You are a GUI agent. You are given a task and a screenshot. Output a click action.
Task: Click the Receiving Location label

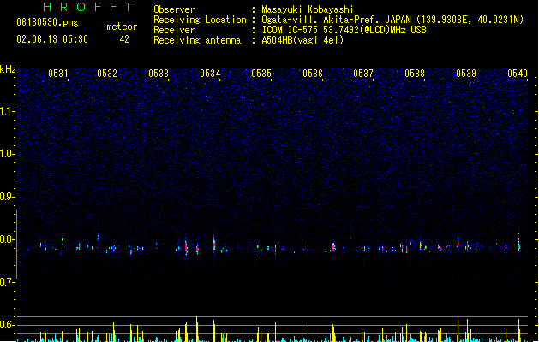(x=200, y=20)
